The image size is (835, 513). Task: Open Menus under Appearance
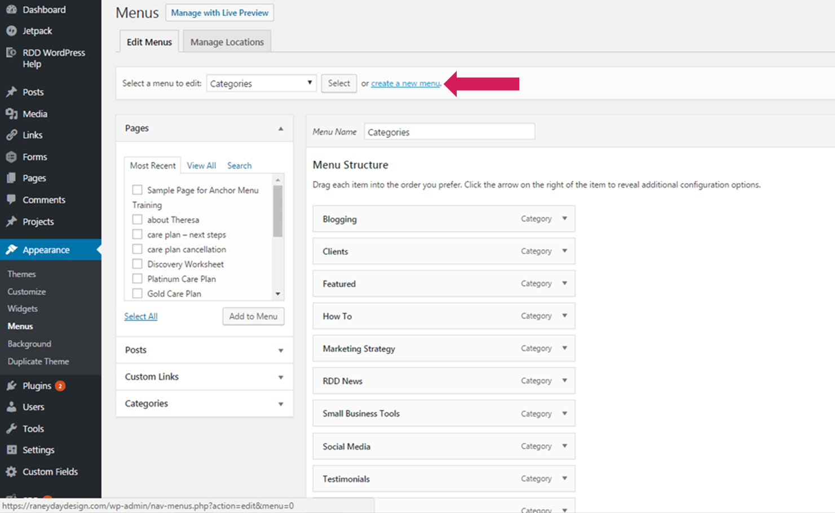[20, 326]
